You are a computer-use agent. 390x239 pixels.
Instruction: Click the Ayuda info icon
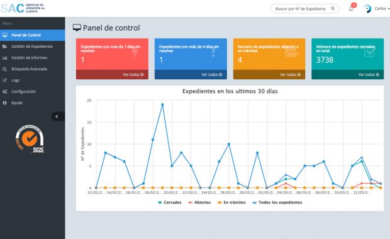pyautogui.click(x=4, y=103)
